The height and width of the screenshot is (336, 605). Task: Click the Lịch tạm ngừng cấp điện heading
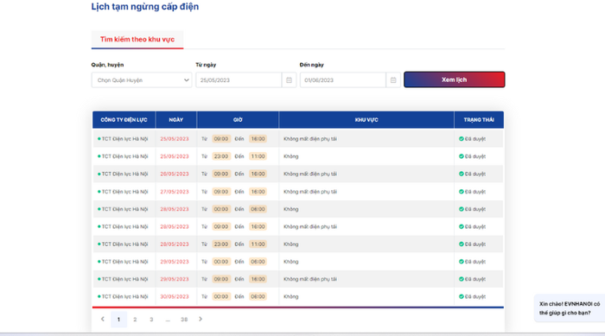pyautogui.click(x=145, y=7)
